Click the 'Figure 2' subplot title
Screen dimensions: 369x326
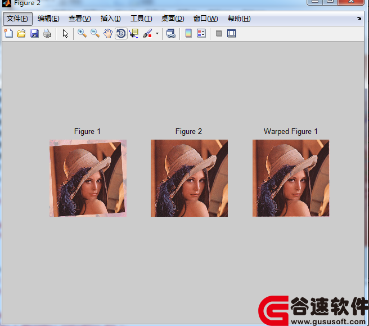[x=189, y=131]
